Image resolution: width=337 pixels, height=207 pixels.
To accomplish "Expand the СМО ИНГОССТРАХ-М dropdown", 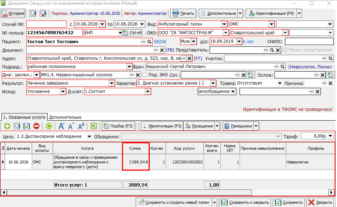I will pyautogui.click(x=226, y=33).
